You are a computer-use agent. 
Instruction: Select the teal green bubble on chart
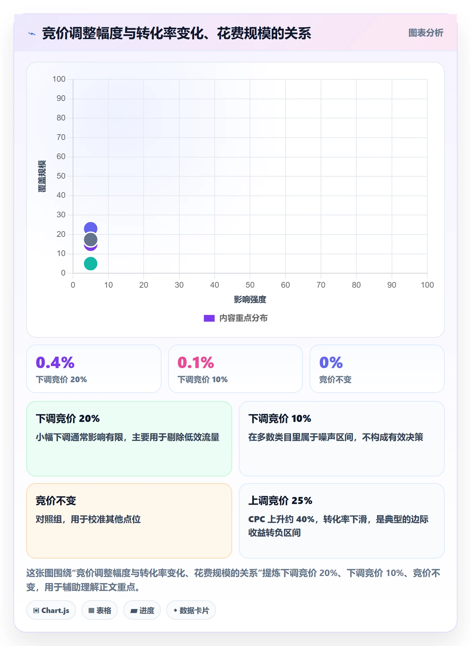[x=90, y=263]
